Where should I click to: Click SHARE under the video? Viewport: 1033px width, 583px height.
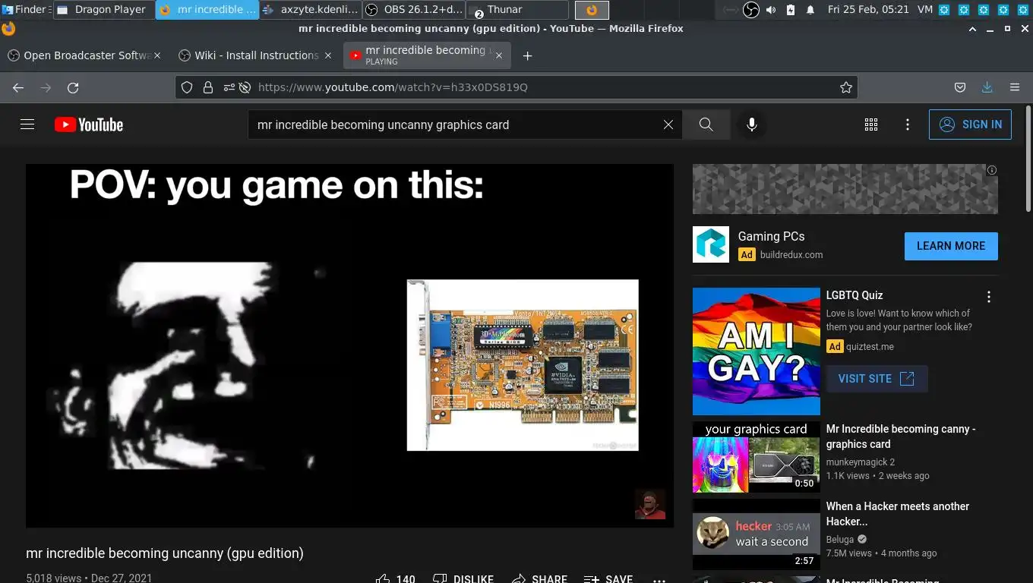(x=539, y=579)
